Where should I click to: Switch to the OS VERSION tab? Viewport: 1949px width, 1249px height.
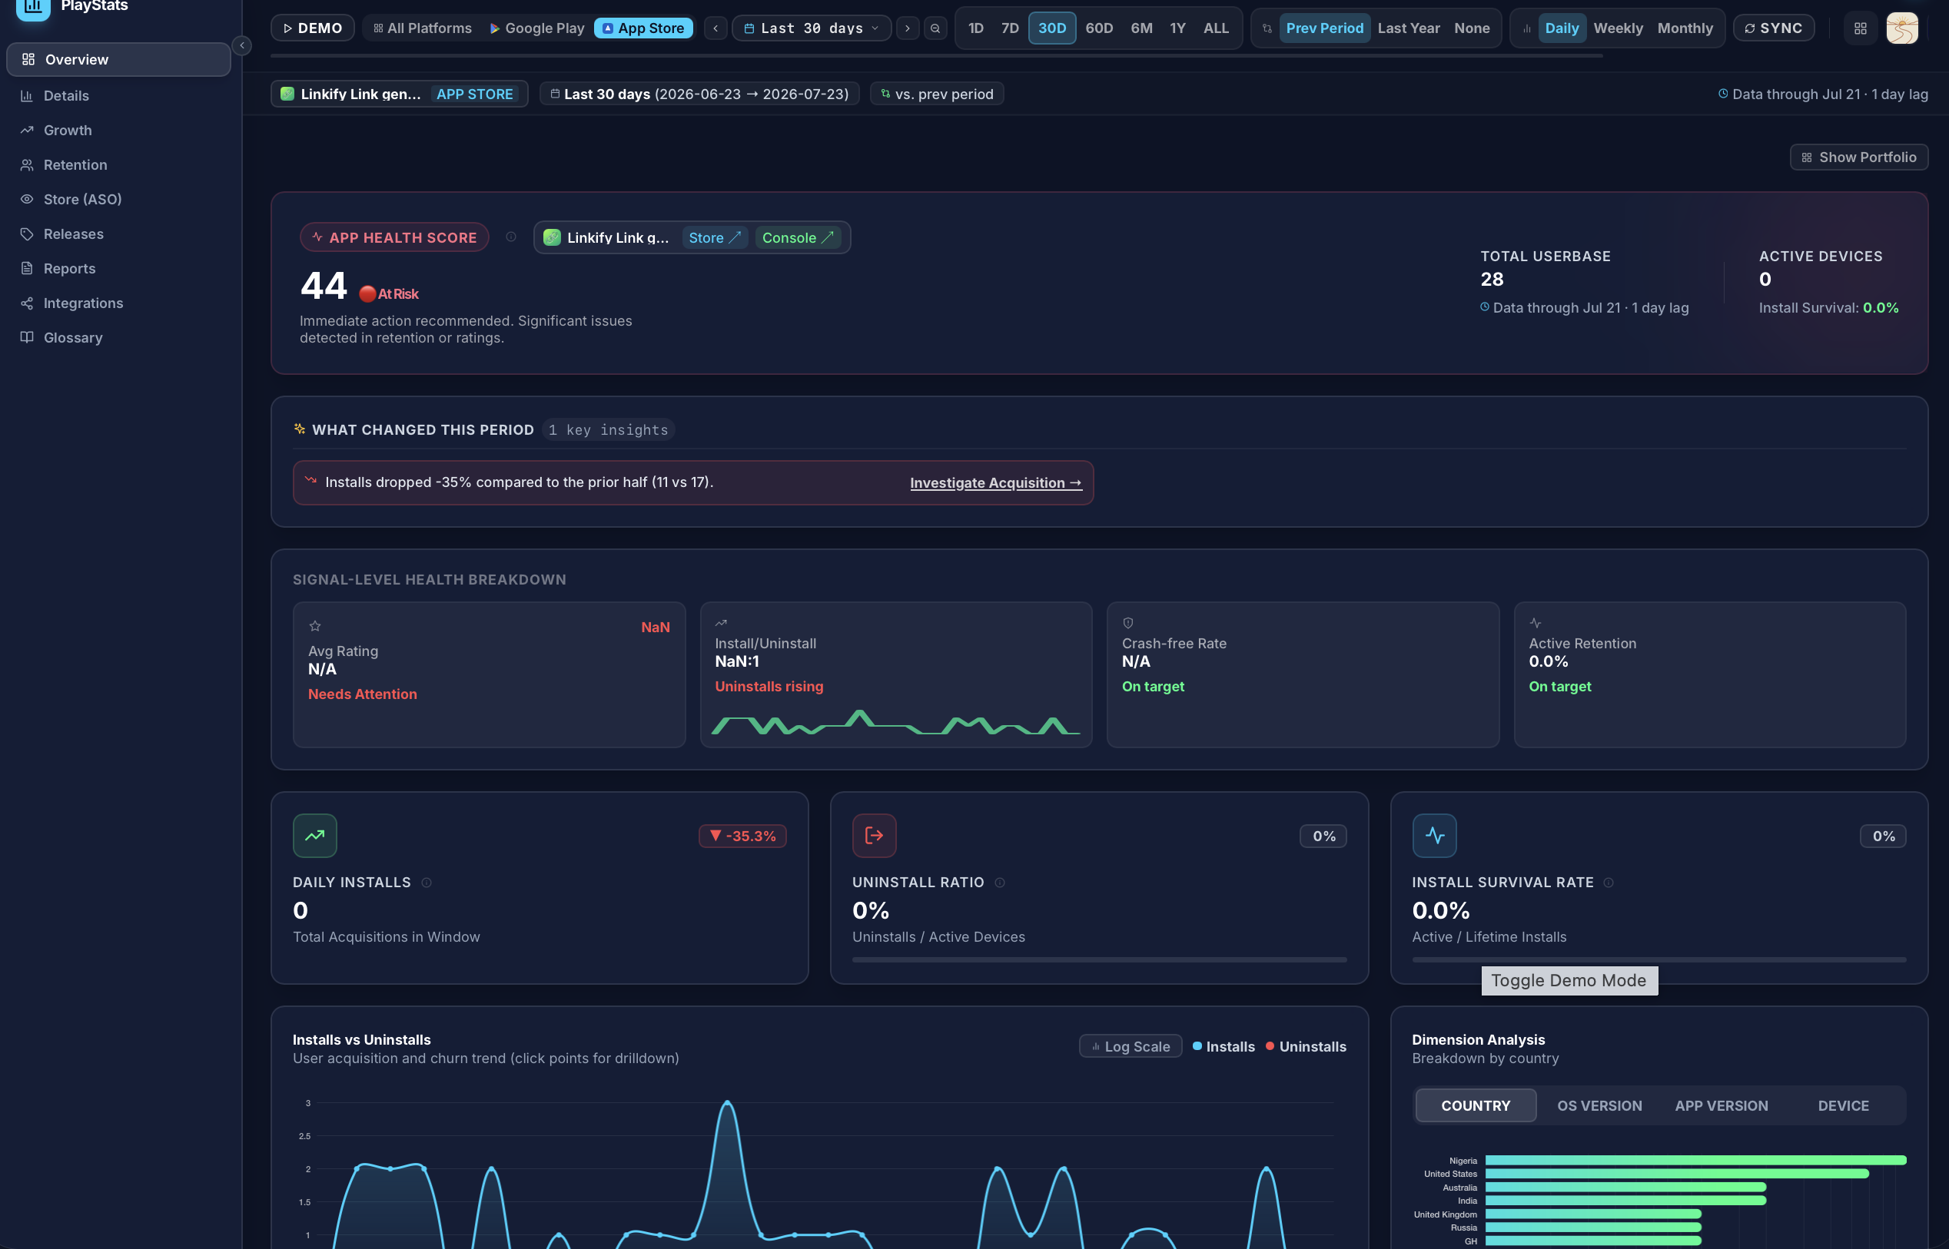point(1599,1105)
